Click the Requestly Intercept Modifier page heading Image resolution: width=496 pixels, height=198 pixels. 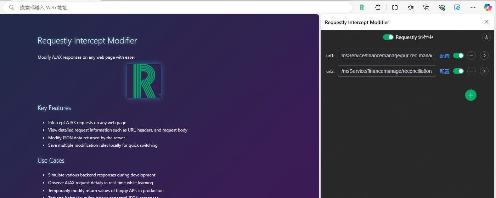pyautogui.click(x=87, y=41)
